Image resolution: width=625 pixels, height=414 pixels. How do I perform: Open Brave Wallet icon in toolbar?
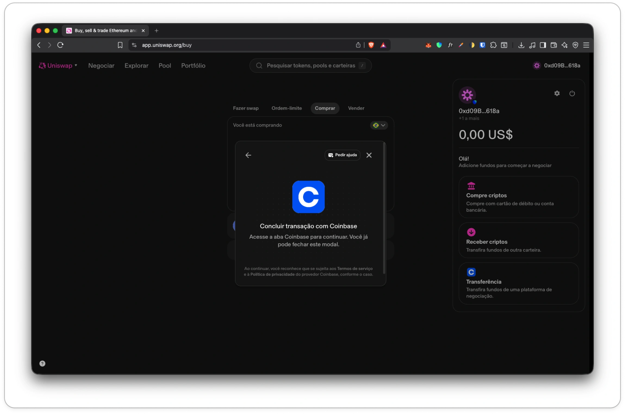point(554,45)
